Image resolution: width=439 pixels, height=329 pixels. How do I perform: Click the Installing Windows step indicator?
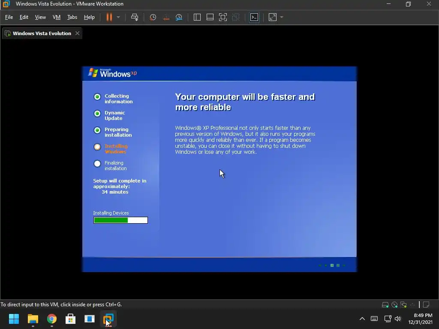pos(97,147)
